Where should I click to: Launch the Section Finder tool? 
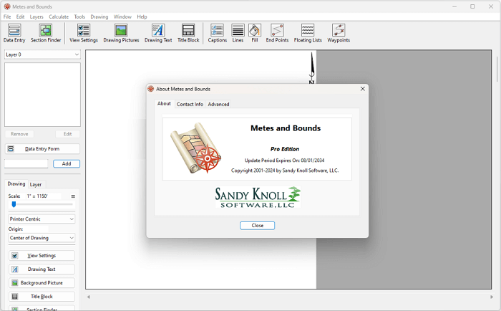click(46, 33)
